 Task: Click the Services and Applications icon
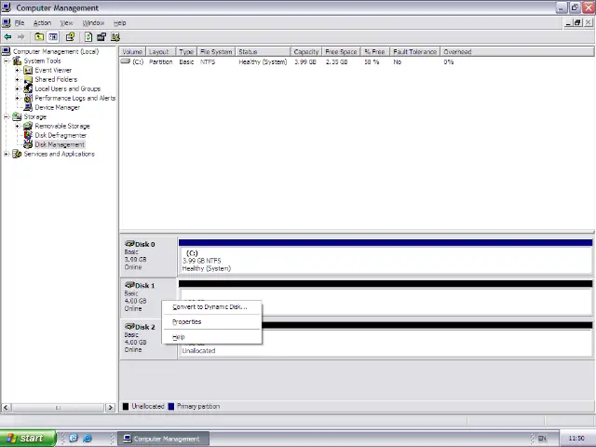(17, 154)
